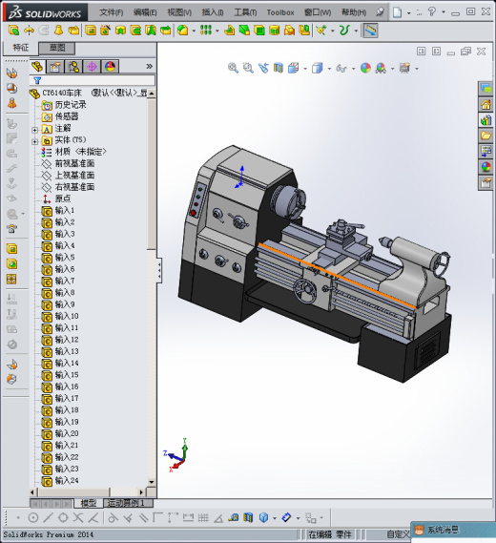Select the 原点 origin item
This screenshot has height=543, width=496.
click(63, 198)
